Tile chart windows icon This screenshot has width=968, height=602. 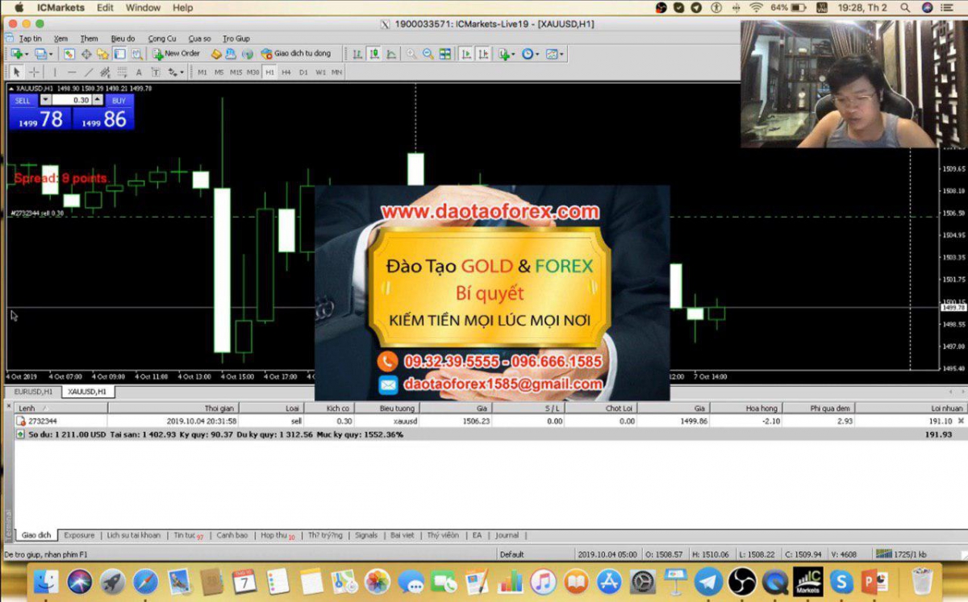pyautogui.click(x=445, y=54)
